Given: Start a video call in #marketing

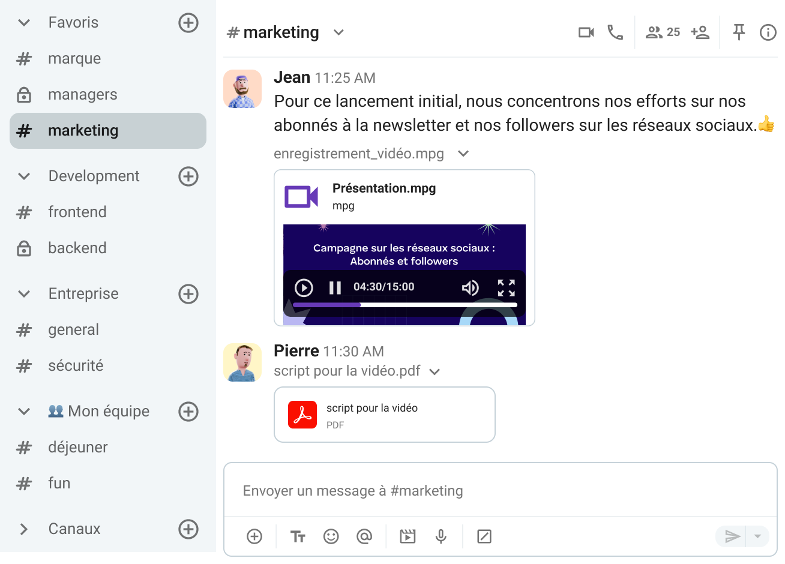Looking at the screenshot, I should tap(586, 32).
